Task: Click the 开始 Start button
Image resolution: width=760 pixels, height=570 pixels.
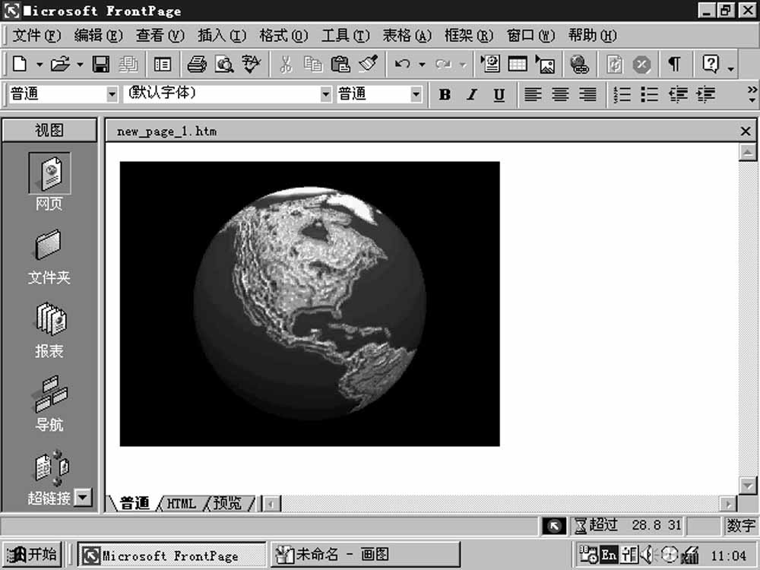Action: 32,554
